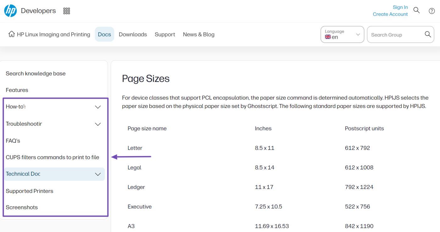Screen dimensions: 440x232
Task: Click the home icon beside HP Linux Imaging
Action: click(12, 34)
